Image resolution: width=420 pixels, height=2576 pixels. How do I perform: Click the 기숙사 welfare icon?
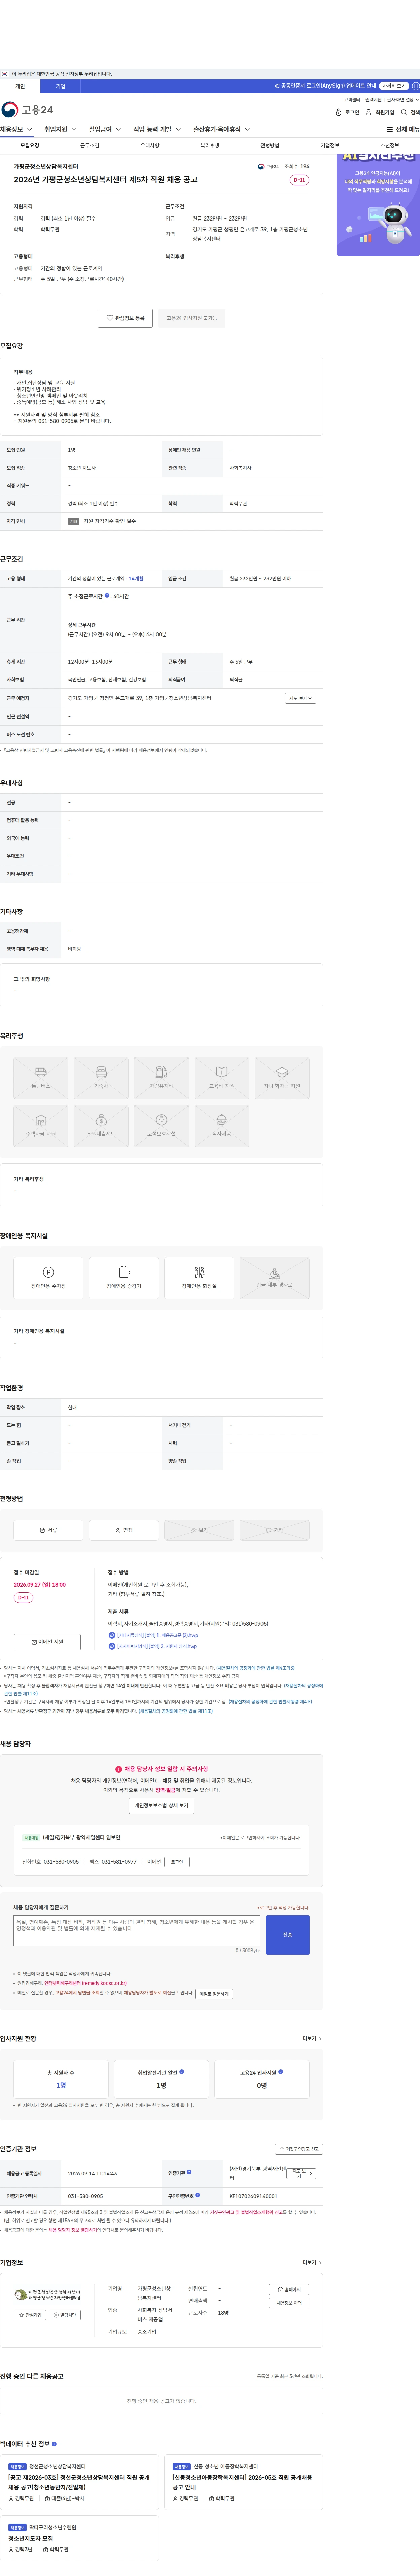pyautogui.click(x=101, y=1078)
